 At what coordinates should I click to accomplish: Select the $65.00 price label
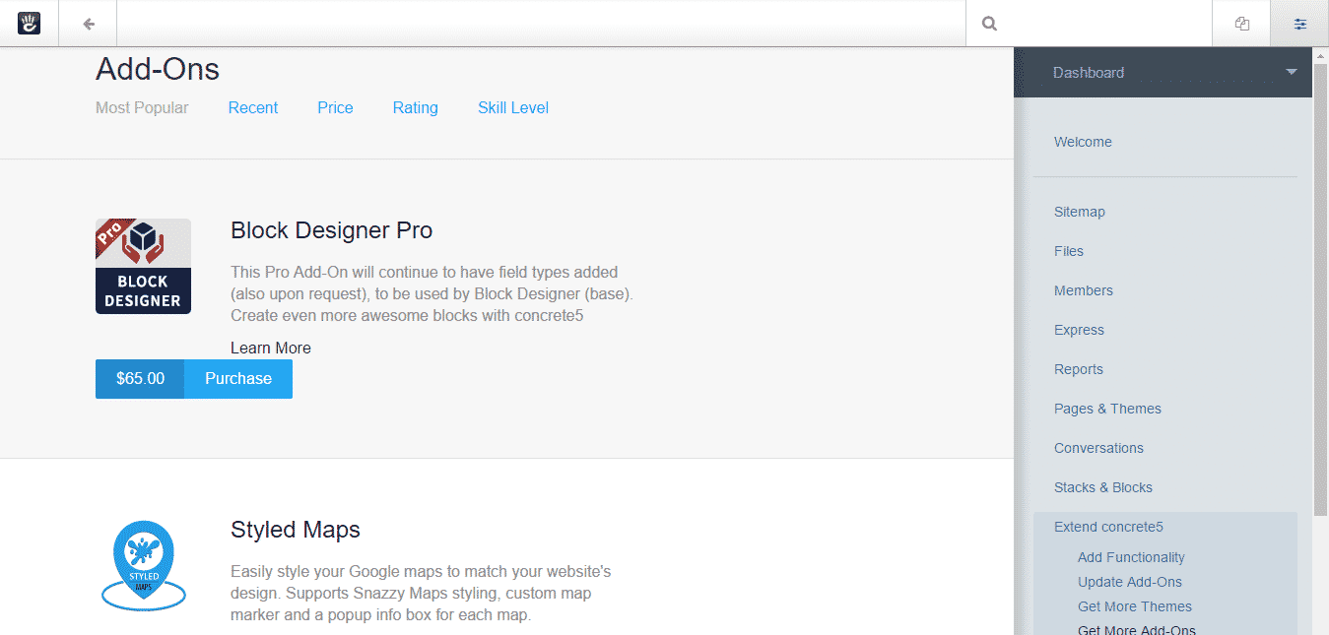pos(139,378)
